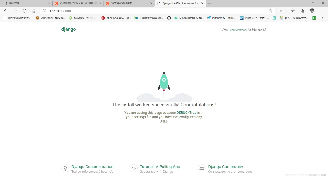The width and height of the screenshot is (328, 178).
Task: Open Tutorial: A Polling App link
Action: pos(160,167)
